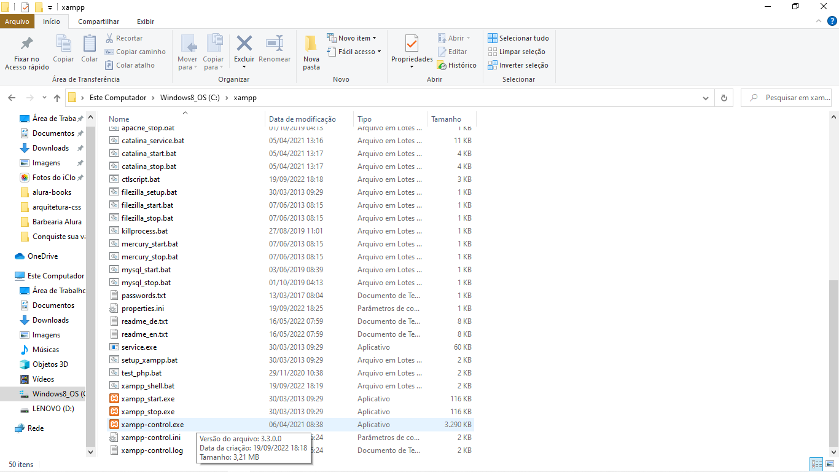This screenshot has width=839, height=472.
Task: Switch to the Exibir tab
Action: tap(146, 22)
